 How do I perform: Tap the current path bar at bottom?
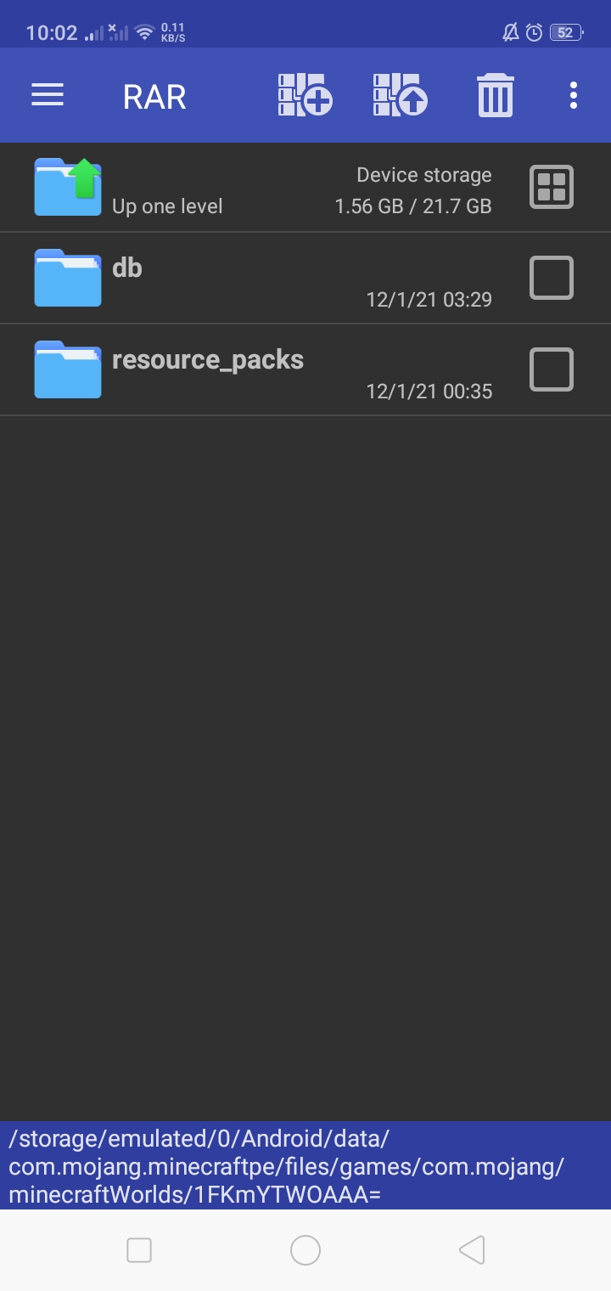[305, 1165]
